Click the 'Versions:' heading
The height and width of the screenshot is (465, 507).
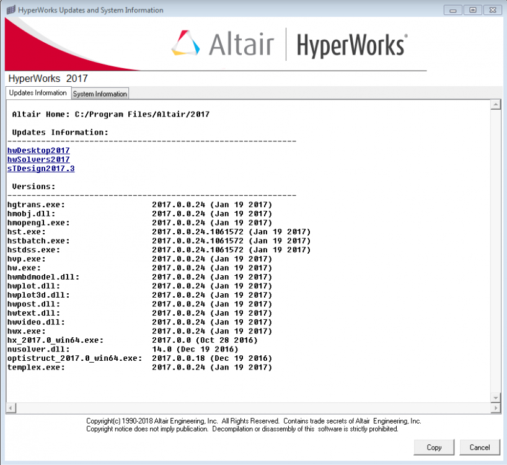(33, 187)
